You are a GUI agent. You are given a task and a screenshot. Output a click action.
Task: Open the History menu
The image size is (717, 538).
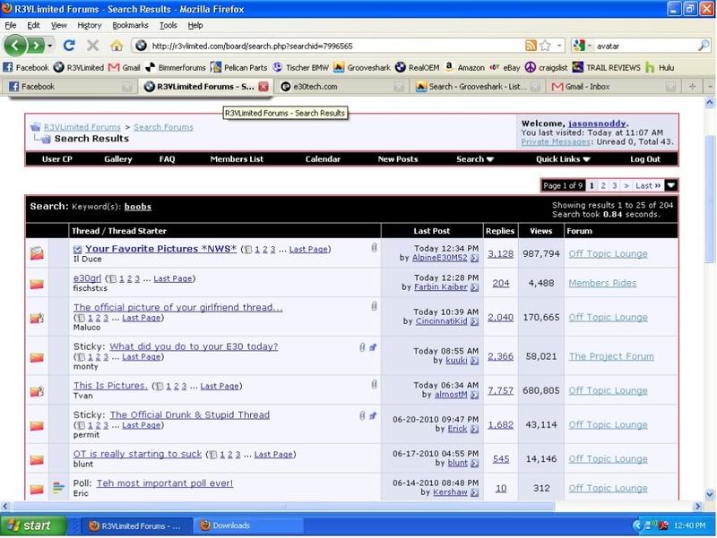[89, 25]
